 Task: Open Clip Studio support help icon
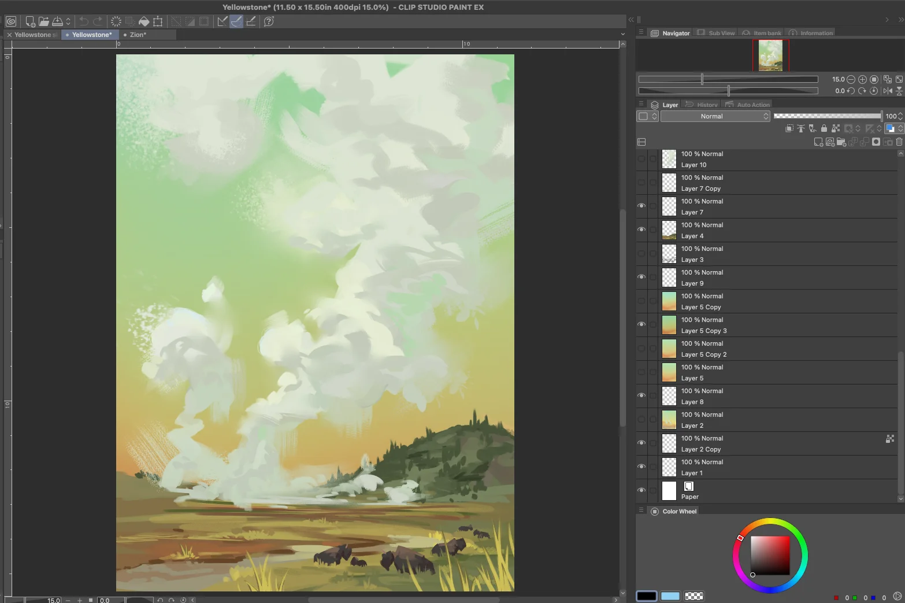[269, 21]
